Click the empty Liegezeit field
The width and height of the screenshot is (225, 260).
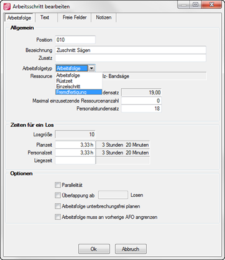coord(76,161)
